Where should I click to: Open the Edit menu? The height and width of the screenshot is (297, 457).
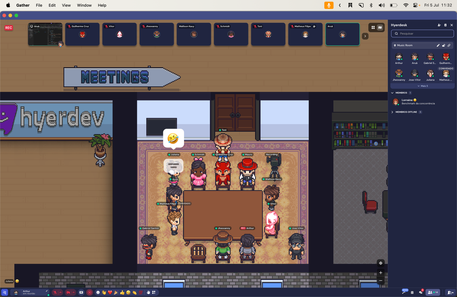point(52,5)
